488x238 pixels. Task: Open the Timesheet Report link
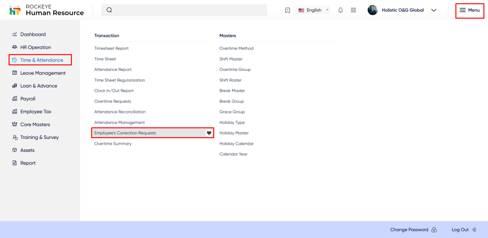pyautogui.click(x=112, y=49)
